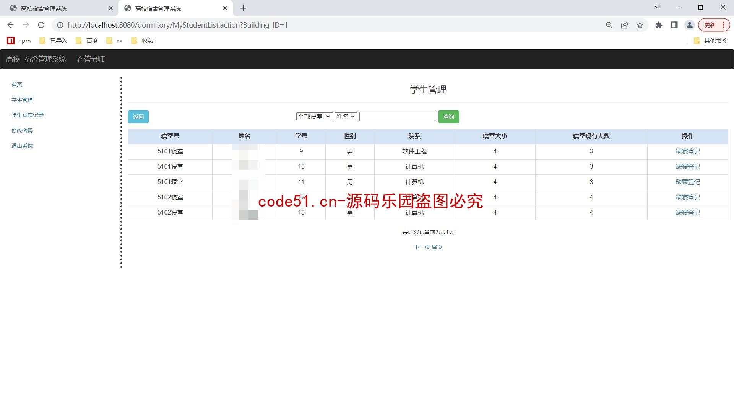The height and width of the screenshot is (394, 734).
Task: Open 学生缺寝记录 in the sidebar
Action: pyautogui.click(x=28, y=115)
